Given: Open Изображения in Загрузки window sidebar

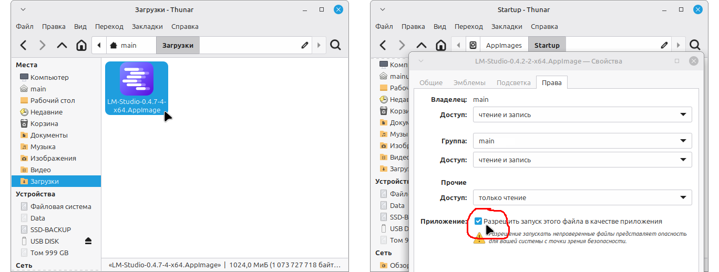Looking at the screenshot, I should tap(56, 158).
